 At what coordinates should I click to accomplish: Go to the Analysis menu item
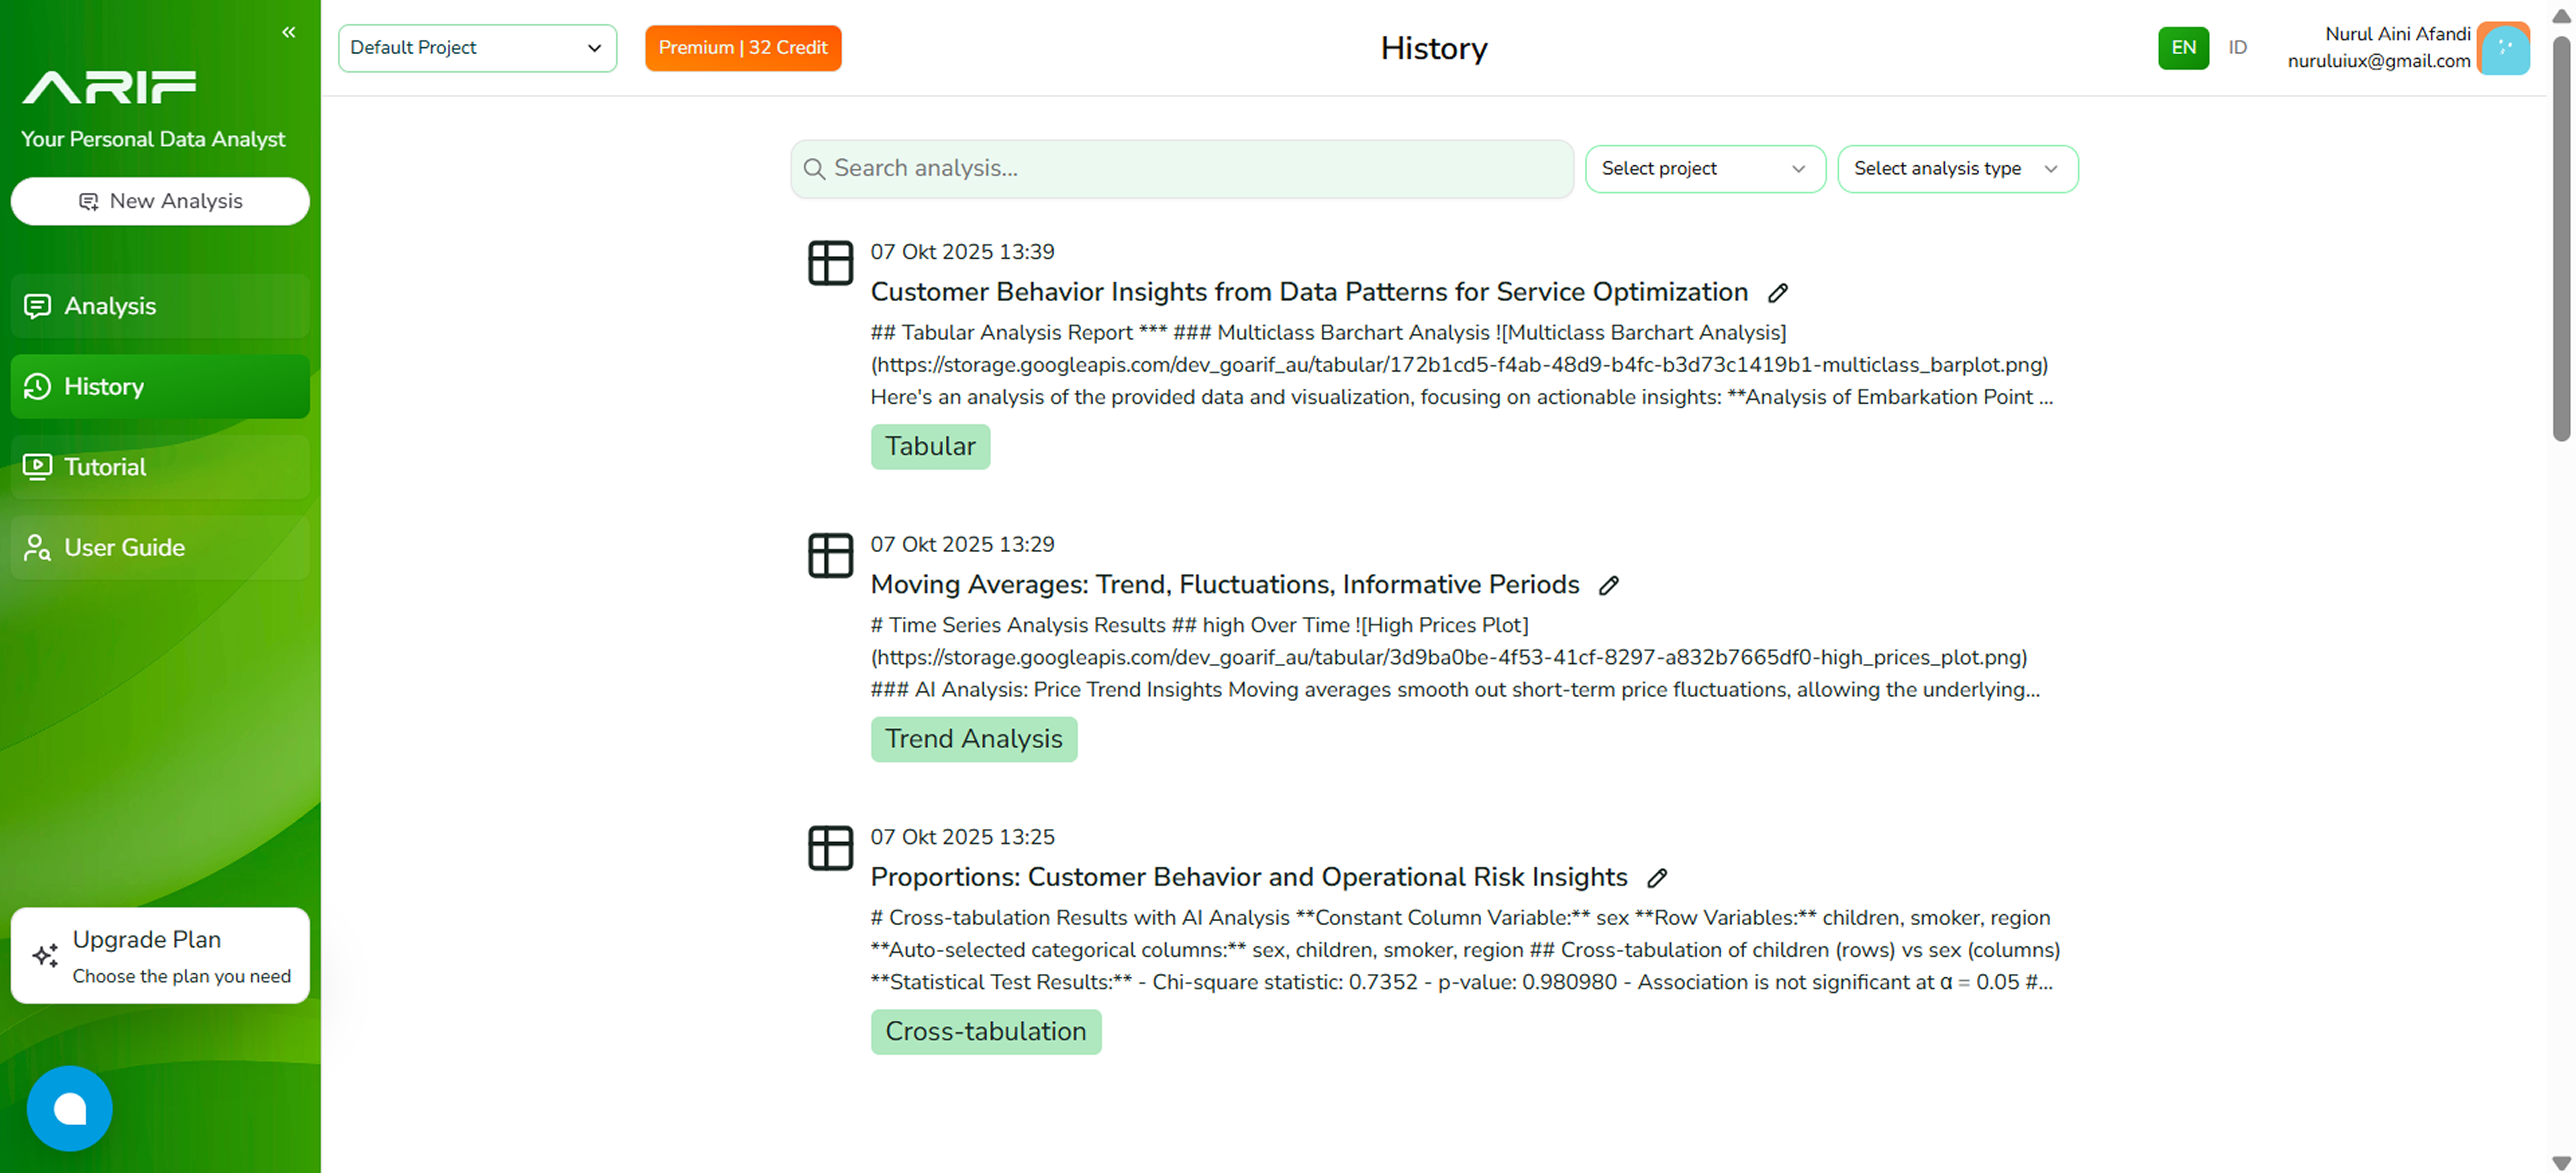coord(160,306)
